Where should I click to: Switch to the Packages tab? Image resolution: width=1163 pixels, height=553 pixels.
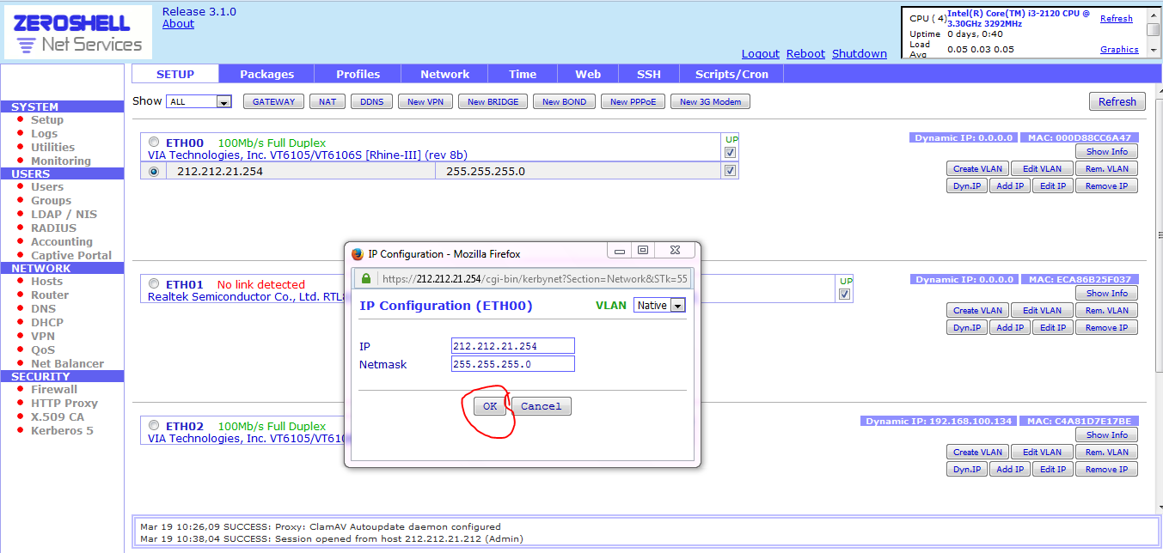point(266,74)
